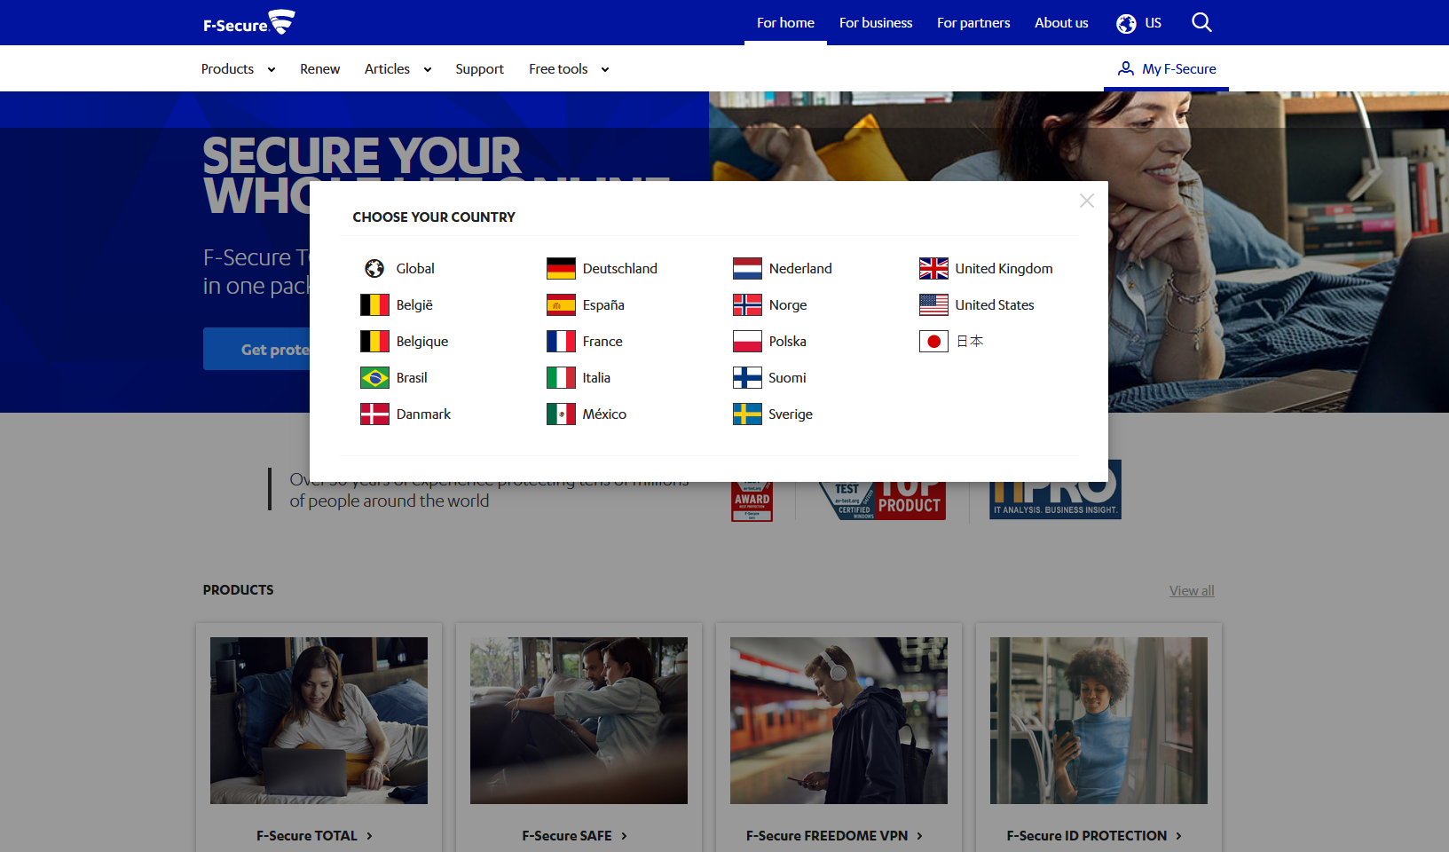Open the About us tab

1060,23
